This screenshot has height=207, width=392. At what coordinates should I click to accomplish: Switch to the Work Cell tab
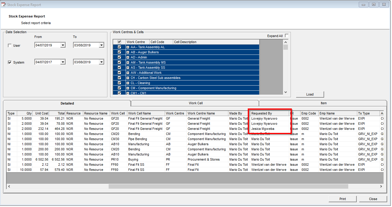[x=196, y=103]
